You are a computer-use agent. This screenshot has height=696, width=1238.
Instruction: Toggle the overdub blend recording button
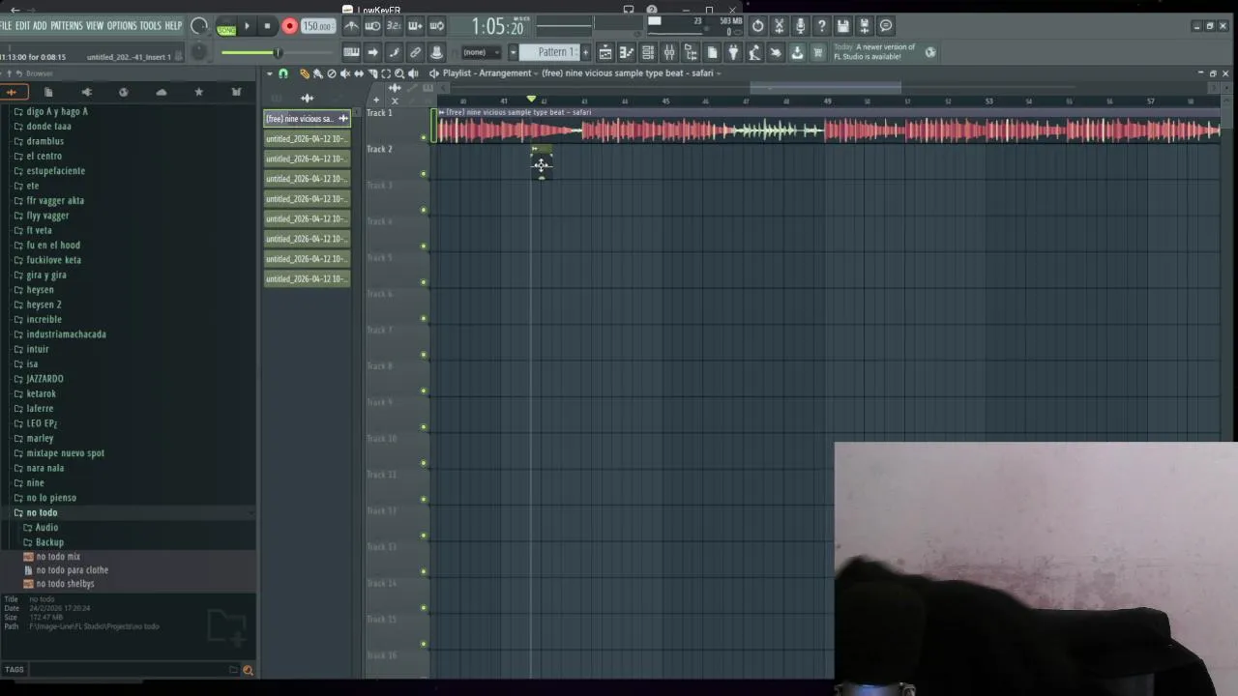(x=415, y=26)
